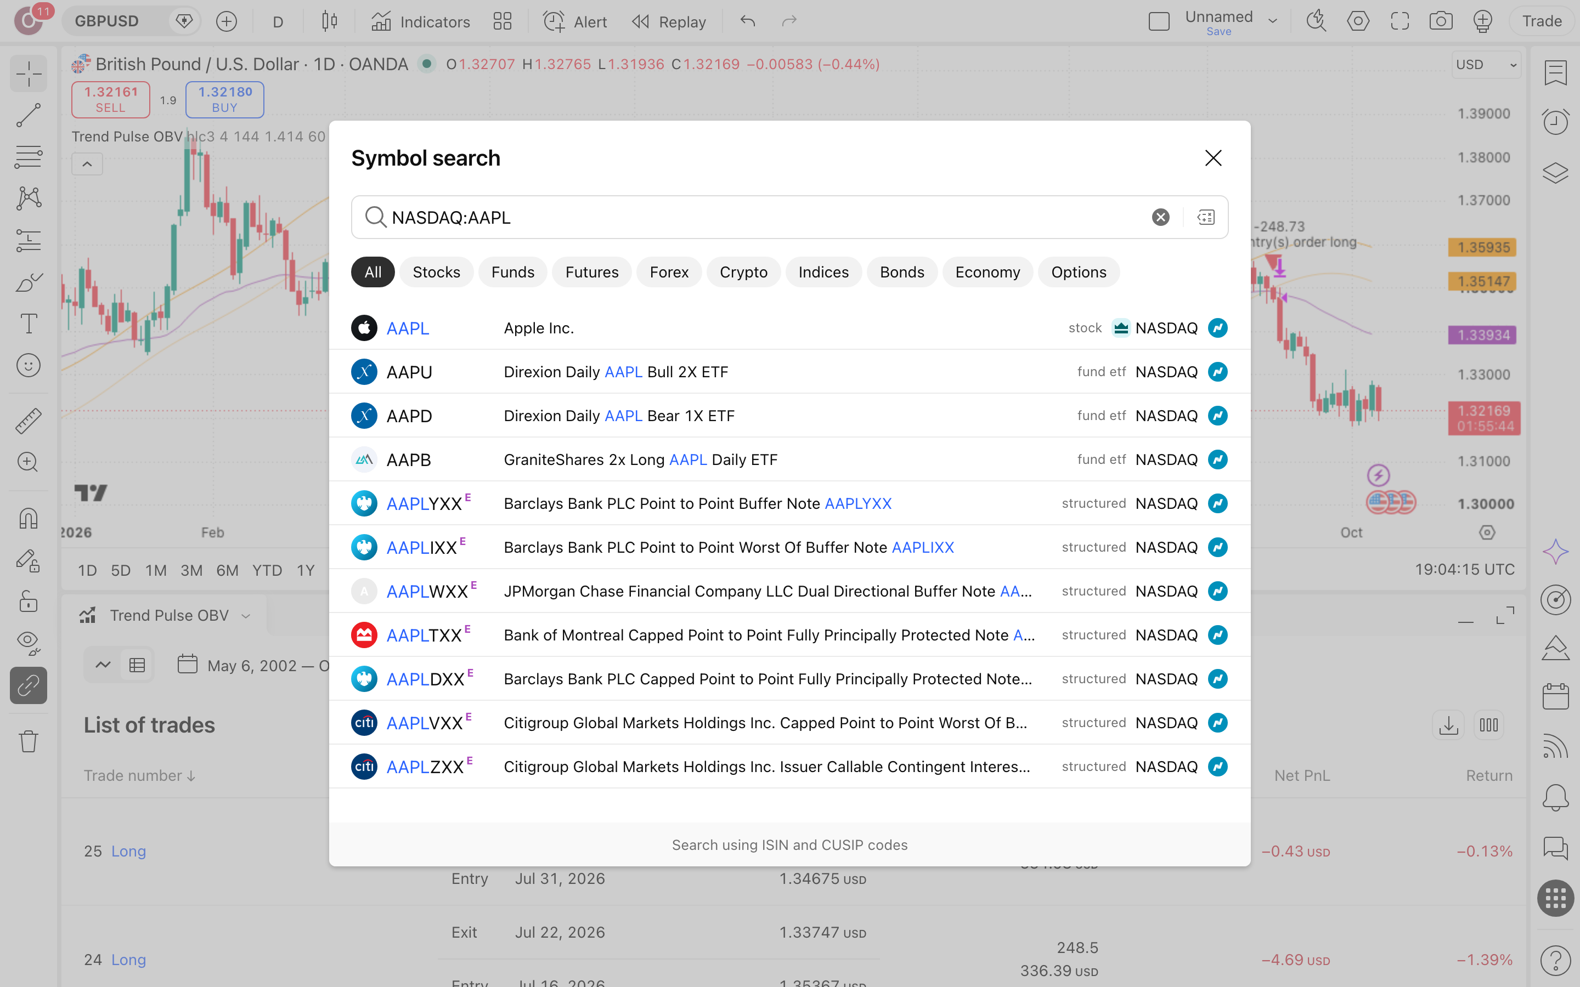The height and width of the screenshot is (987, 1580).
Task: Open the economic calendar panel
Action: 1555,696
